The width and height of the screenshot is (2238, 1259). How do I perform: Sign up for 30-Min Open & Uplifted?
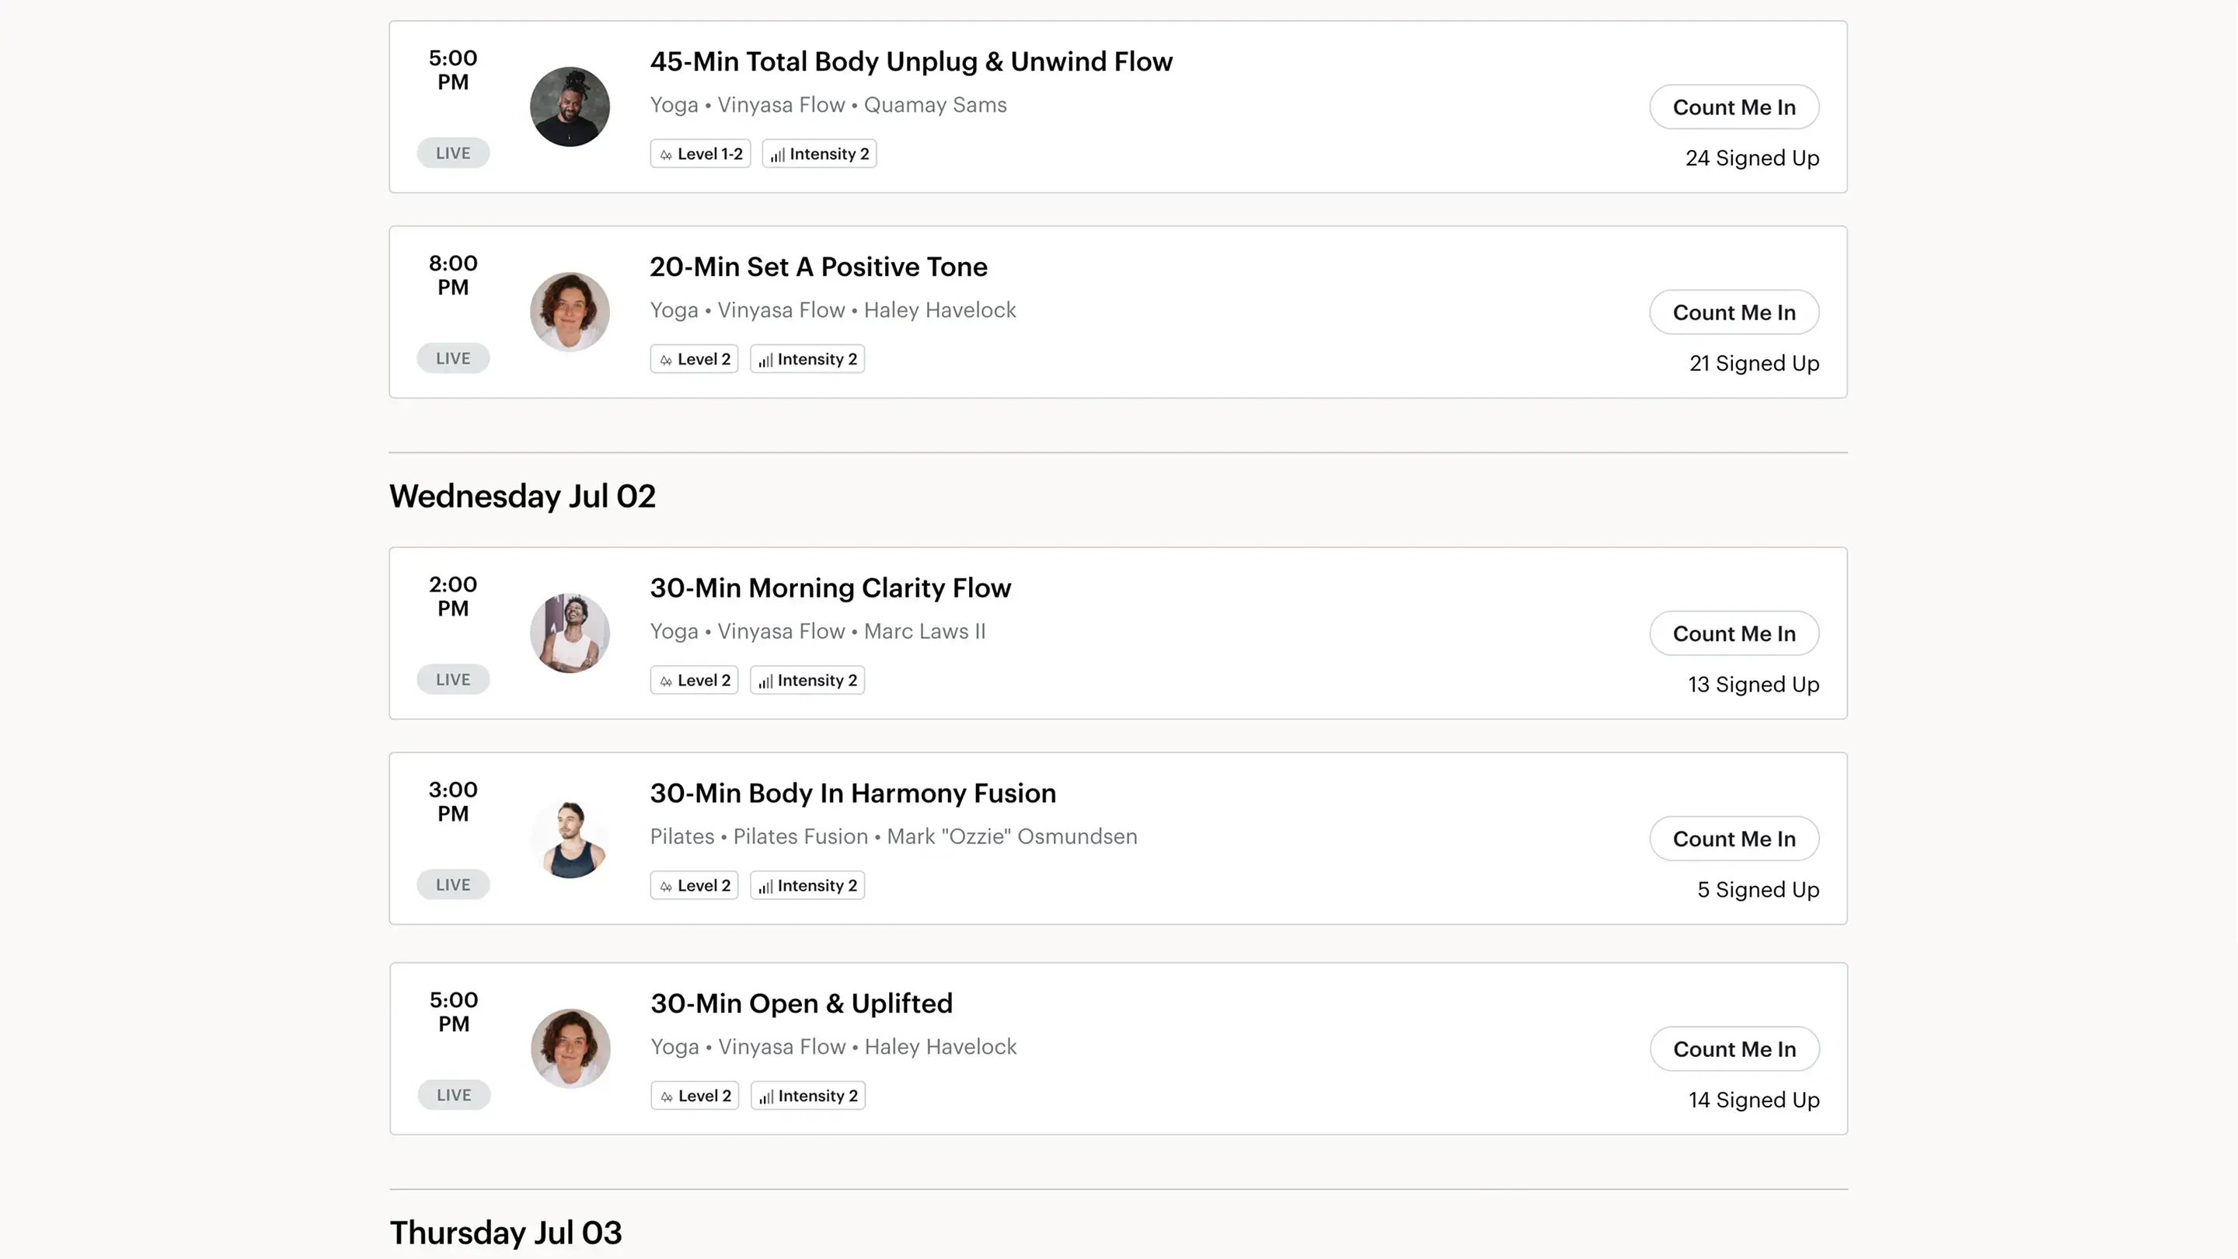[1734, 1048]
